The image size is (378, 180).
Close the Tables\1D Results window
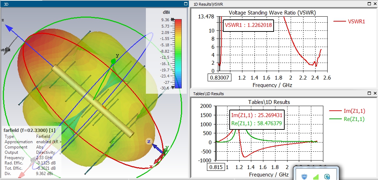click(375, 93)
